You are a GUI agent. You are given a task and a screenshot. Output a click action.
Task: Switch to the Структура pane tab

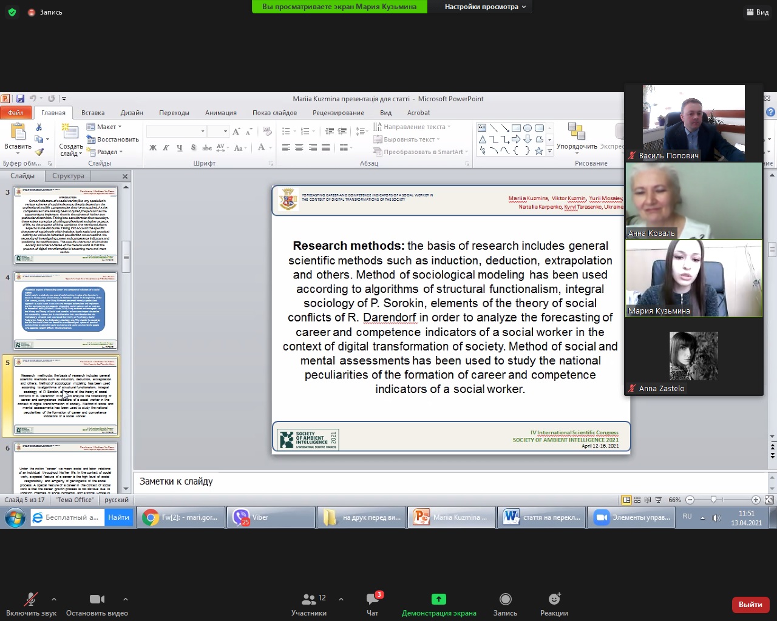68,176
